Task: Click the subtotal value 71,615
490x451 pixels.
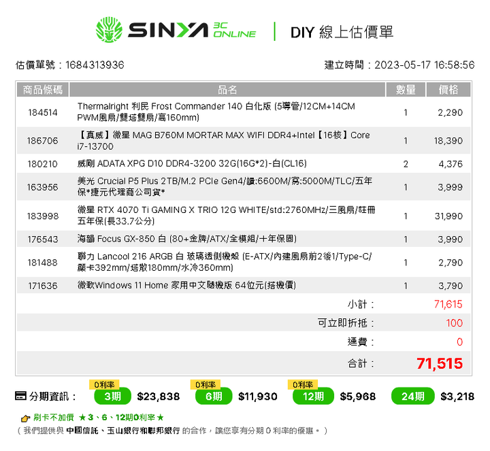Action: [x=448, y=304]
